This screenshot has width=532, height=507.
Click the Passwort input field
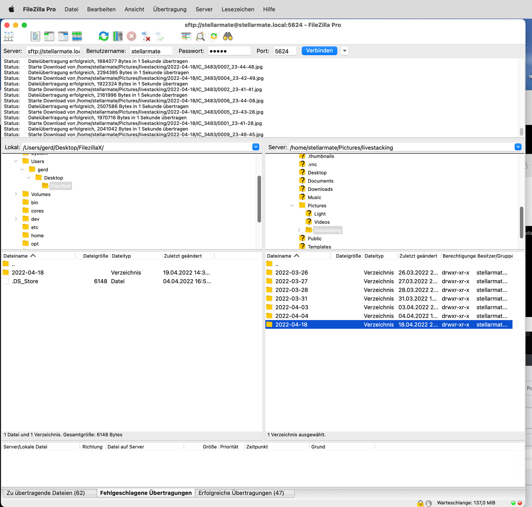coord(229,51)
